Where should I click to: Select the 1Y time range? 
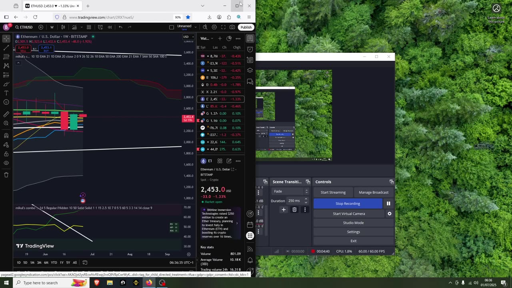pyautogui.click(x=61, y=262)
